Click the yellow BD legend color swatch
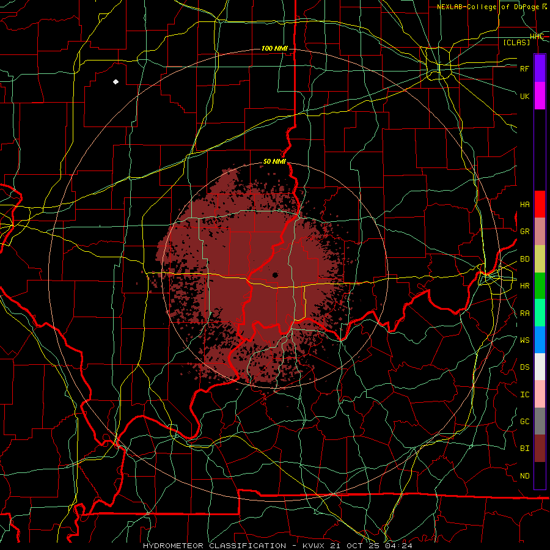The height and width of the screenshot is (550, 550). click(540, 259)
